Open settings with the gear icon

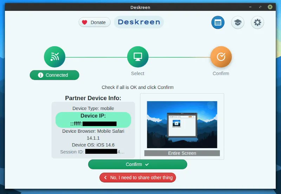[x=257, y=23]
